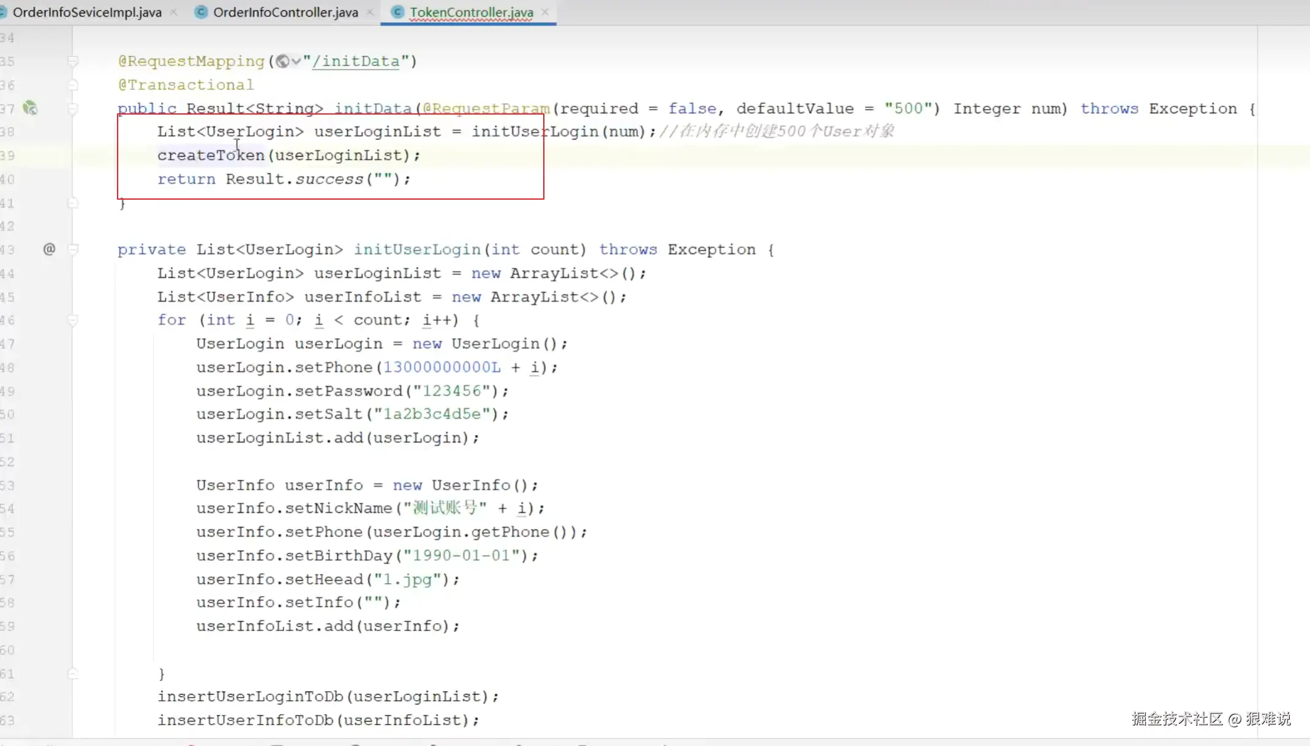Collapse the initUserLogin method at line 43

pyautogui.click(x=73, y=249)
